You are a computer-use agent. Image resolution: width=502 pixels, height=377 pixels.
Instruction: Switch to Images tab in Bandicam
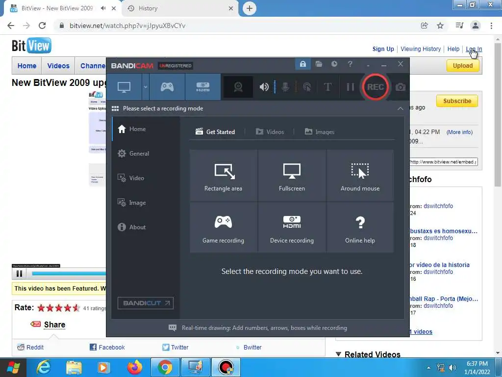point(319,132)
